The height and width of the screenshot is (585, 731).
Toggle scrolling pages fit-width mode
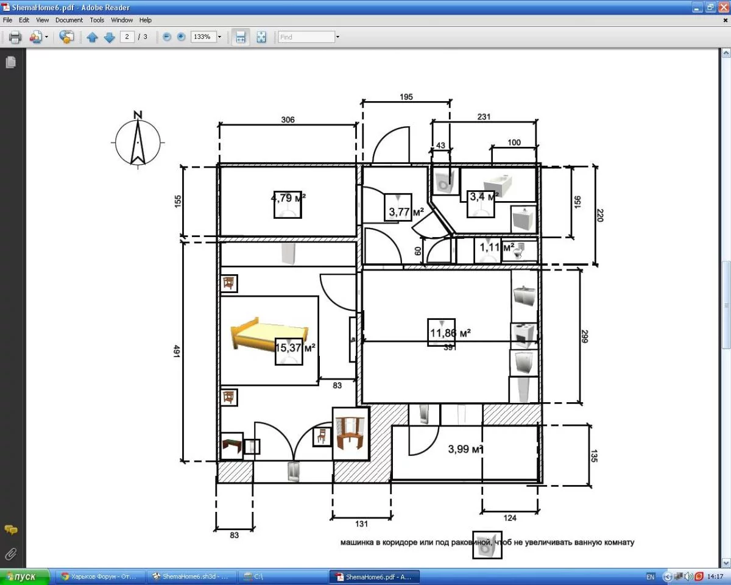click(x=241, y=37)
